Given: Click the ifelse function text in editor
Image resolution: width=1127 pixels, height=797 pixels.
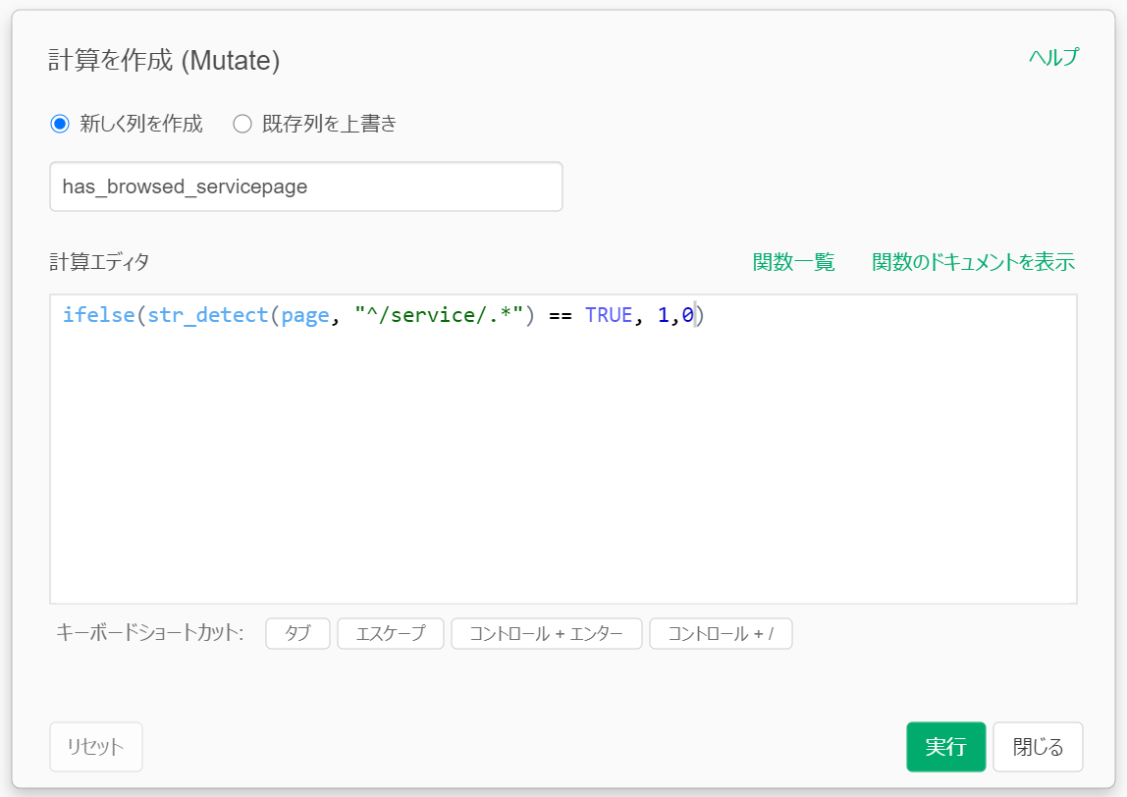Looking at the screenshot, I should pyautogui.click(x=98, y=315).
